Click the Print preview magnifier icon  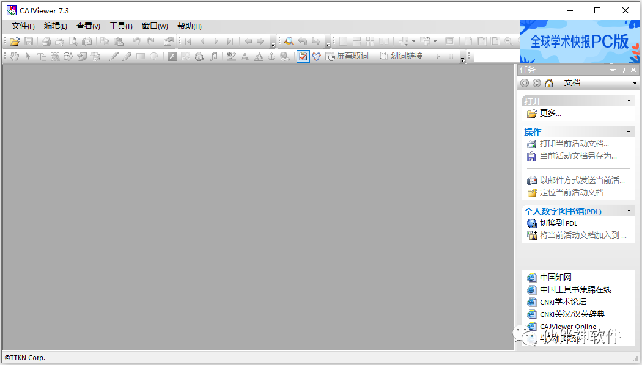(73, 42)
